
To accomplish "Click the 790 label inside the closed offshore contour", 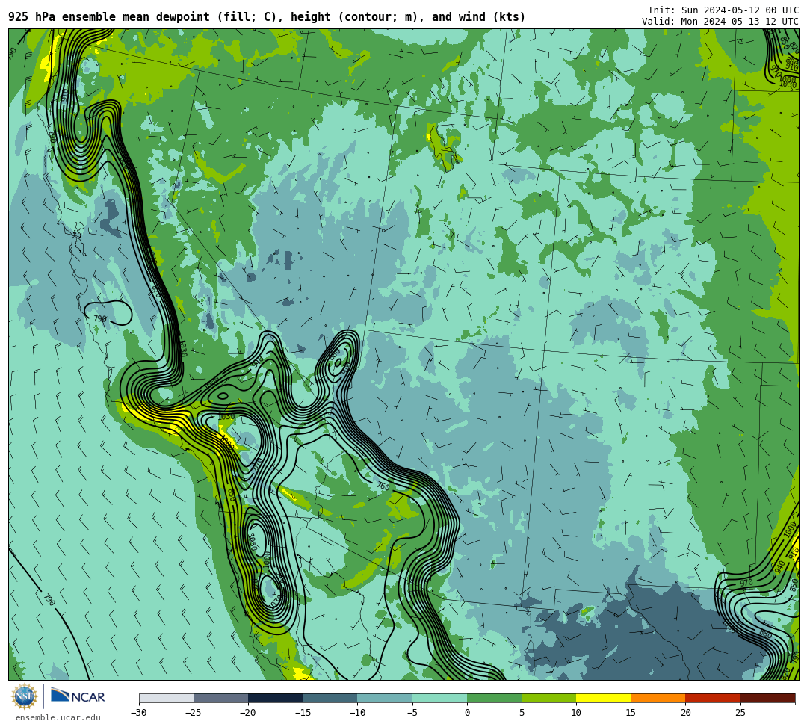I will coord(100,319).
